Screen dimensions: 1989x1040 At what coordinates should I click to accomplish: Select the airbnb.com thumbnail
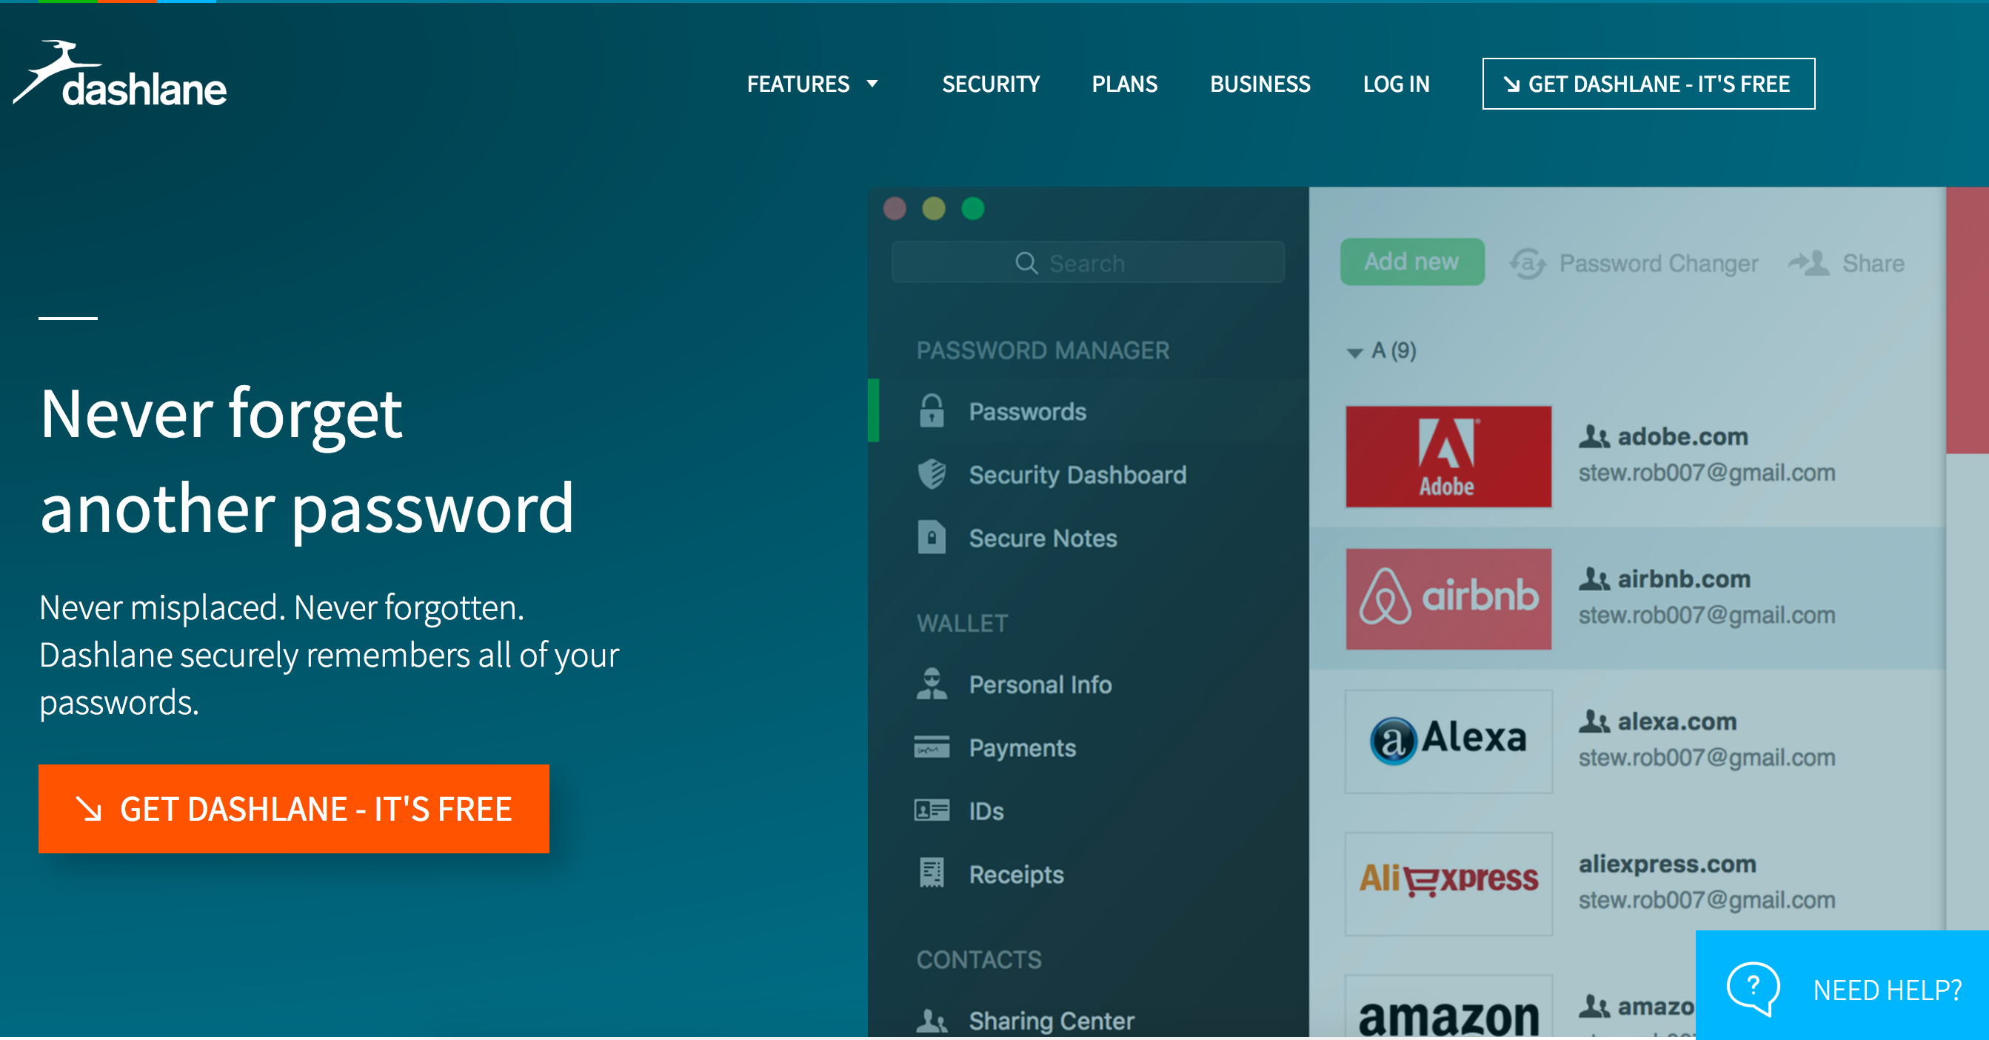(x=1448, y=599)
